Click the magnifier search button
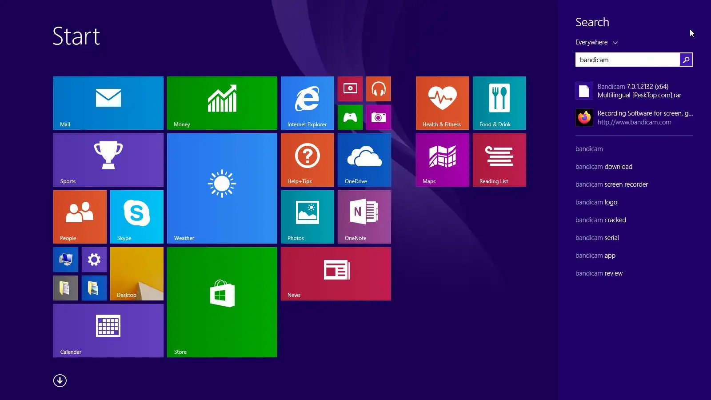711x400 pixels. click(686, 60)
